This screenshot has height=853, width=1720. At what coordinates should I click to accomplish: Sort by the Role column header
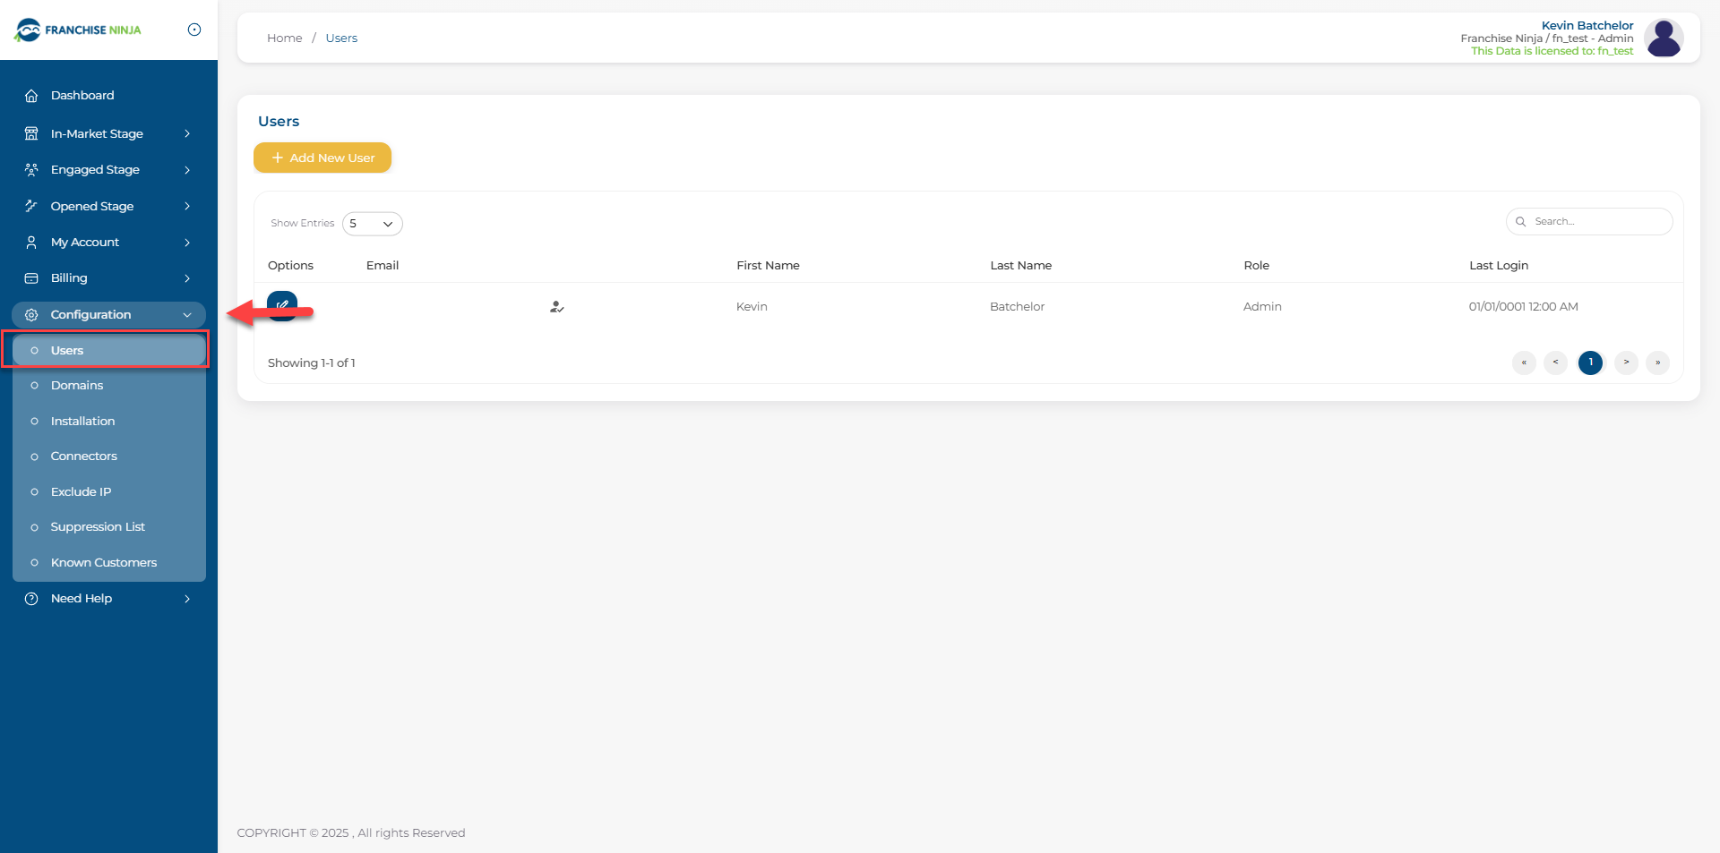click(1256, 266)
